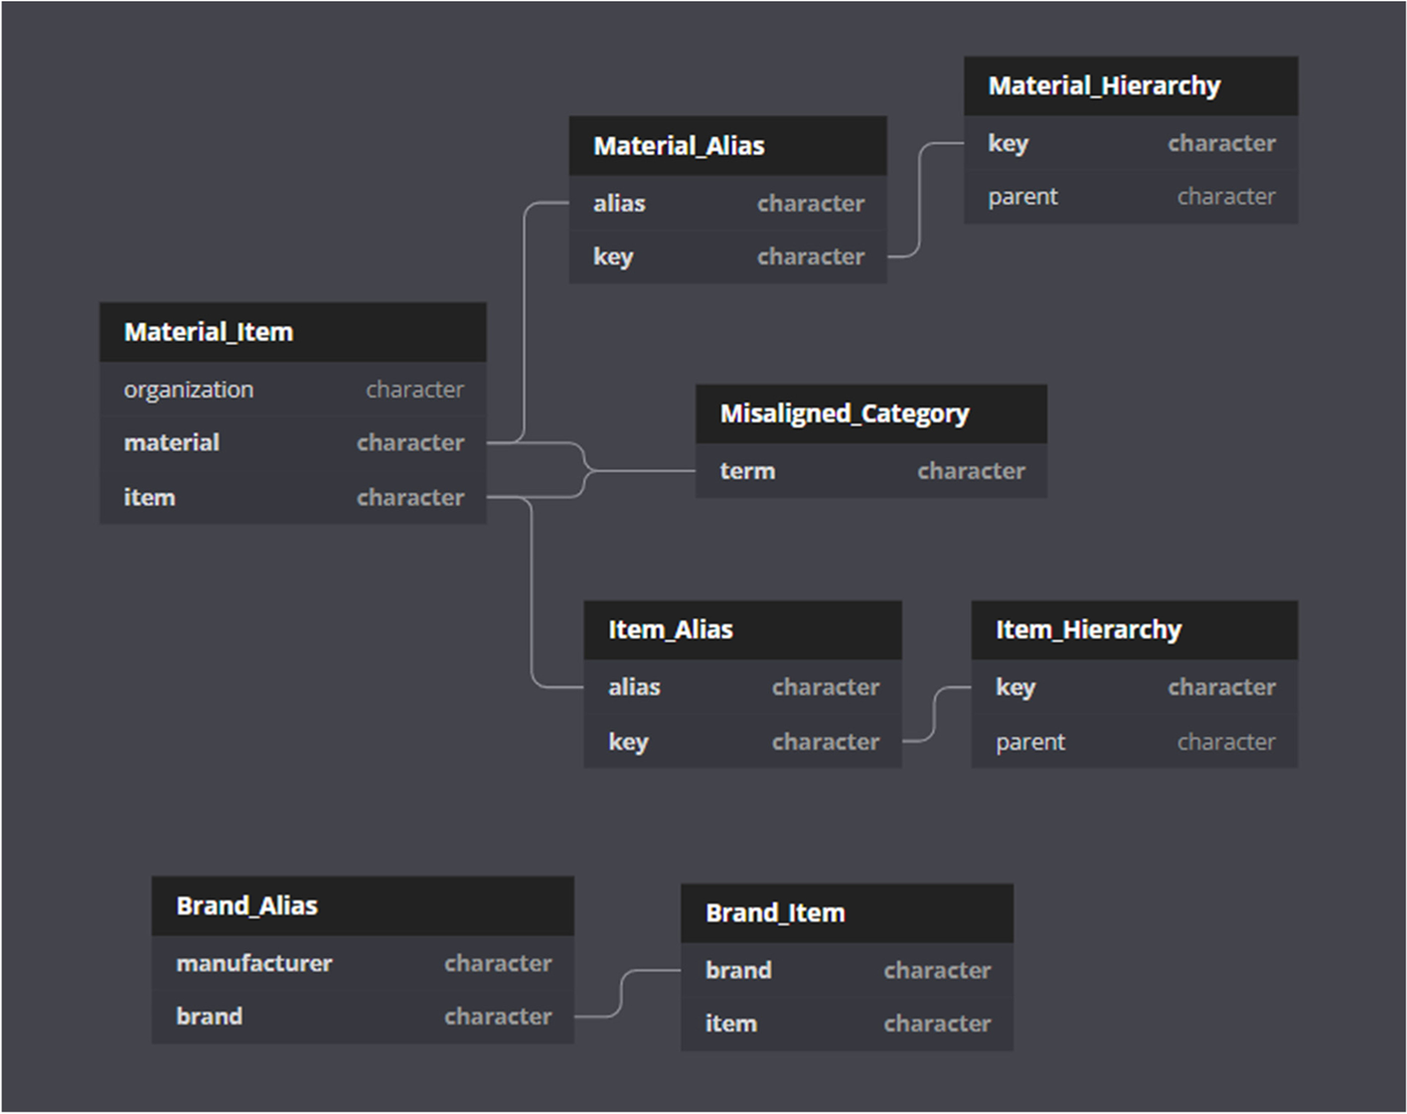Viewport: 1407px width, 1114px height.
Task: Select the alias row in Item_Alias
Action: pos(742,687)
